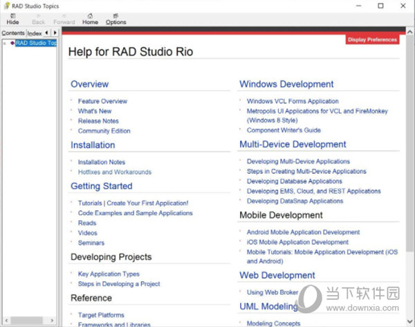415x327 pixels.
Task: Open Steps in Developing a Project
Action: click(119, 284)
